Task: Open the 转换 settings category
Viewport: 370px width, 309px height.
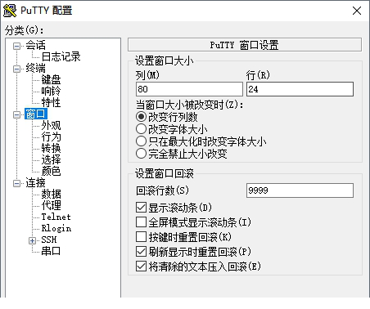Action: 51,148
